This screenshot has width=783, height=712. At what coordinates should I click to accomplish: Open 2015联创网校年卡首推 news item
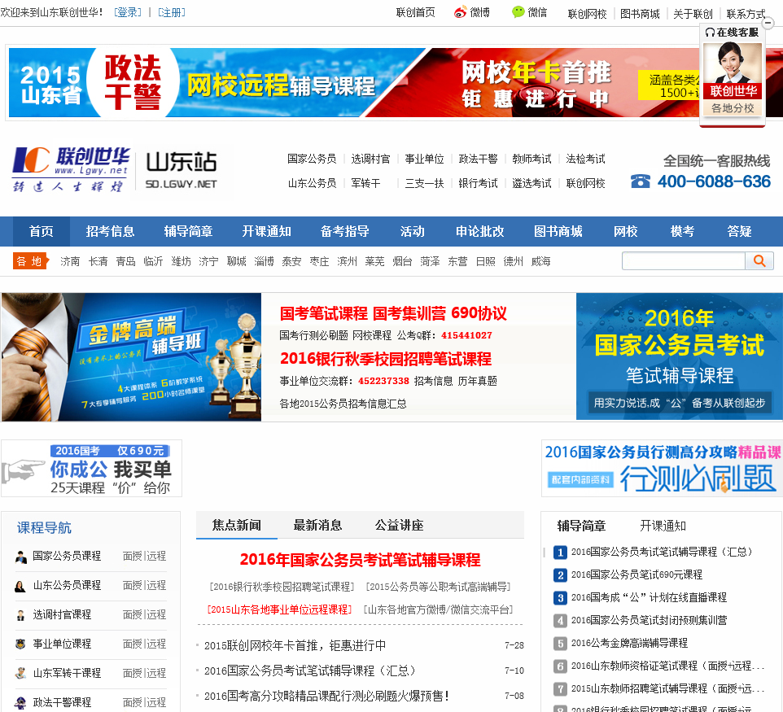pyautogui.click(x=295, y=645)
